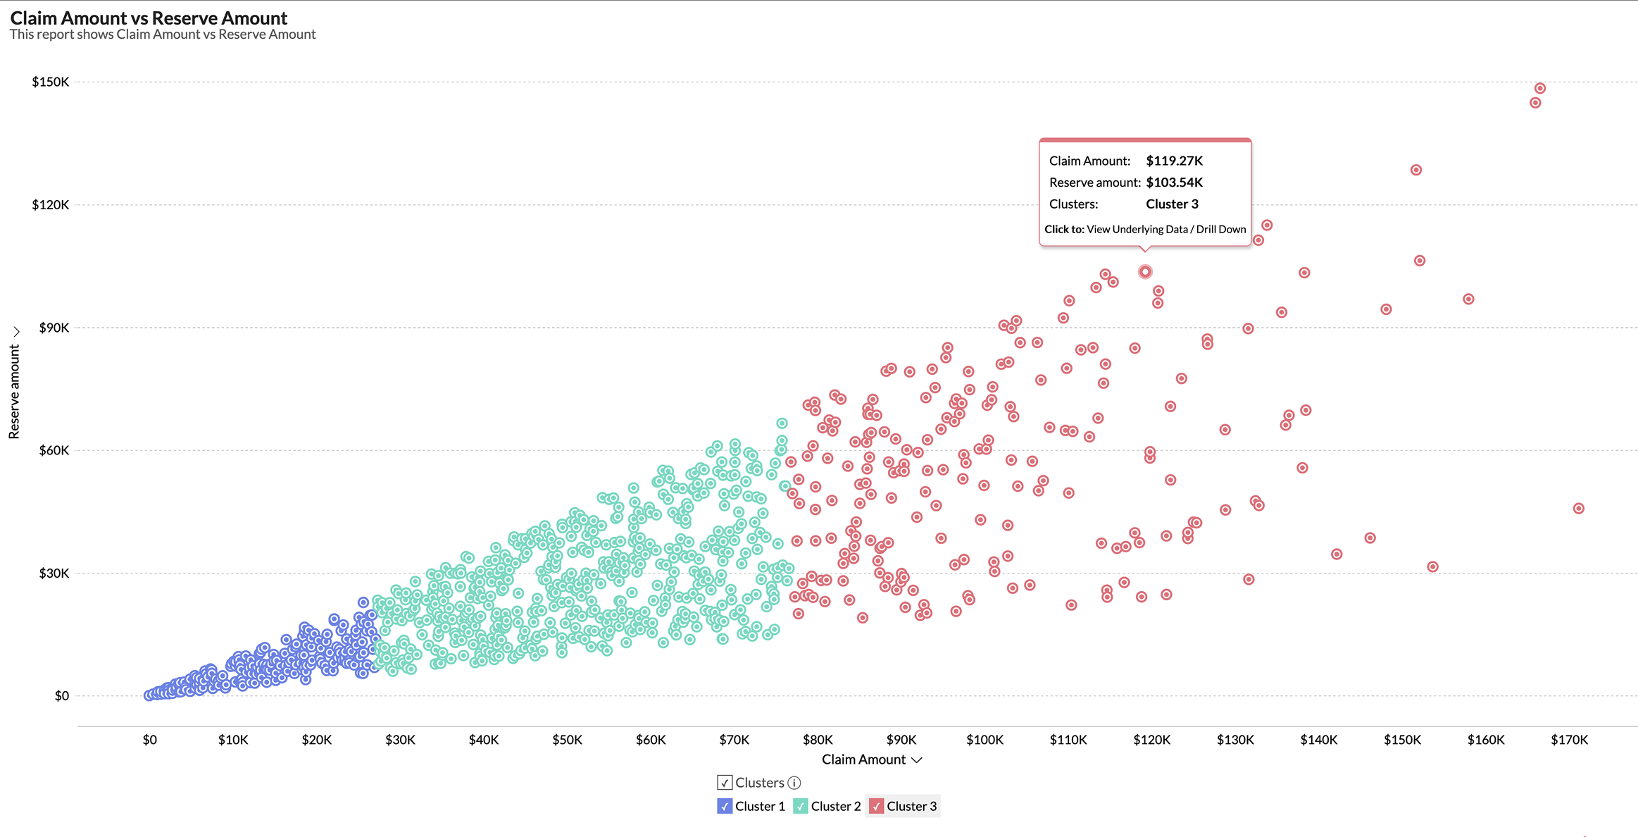Uncheck the Clusters checkbox

725,782
